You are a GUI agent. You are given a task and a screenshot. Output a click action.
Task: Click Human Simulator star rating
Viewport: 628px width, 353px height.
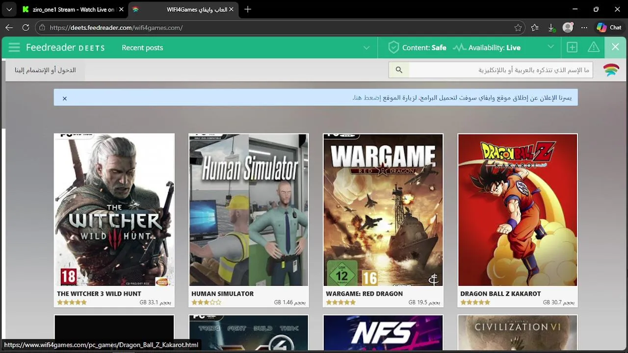[x=206, y=303]
